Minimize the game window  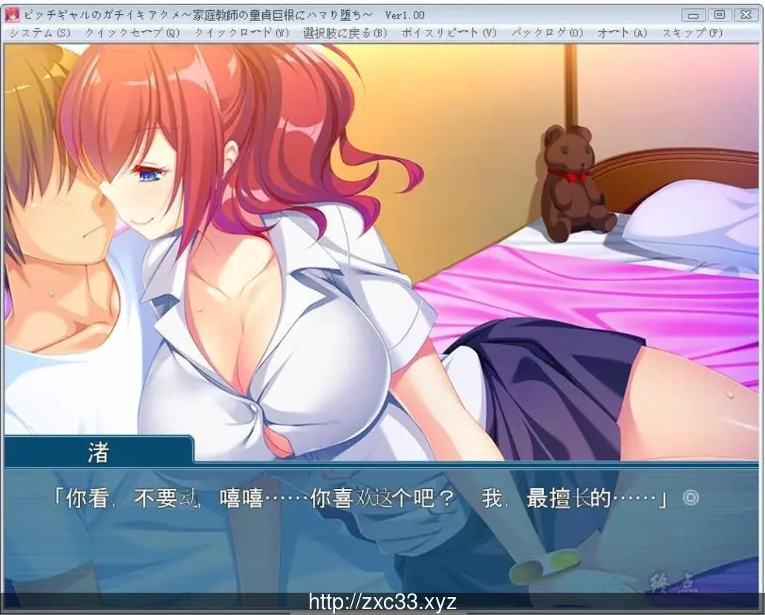click(x=693, y=15)
